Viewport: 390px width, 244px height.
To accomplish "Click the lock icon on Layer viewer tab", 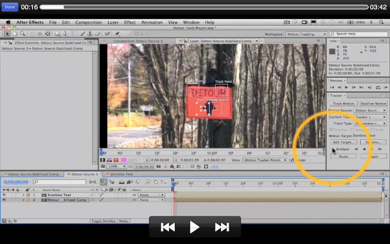I will (185, 41).
